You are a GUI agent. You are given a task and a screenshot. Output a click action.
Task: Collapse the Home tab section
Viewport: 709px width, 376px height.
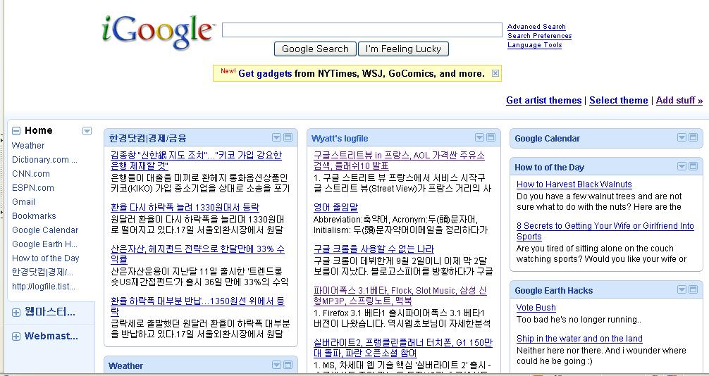(x=16, y=131)
